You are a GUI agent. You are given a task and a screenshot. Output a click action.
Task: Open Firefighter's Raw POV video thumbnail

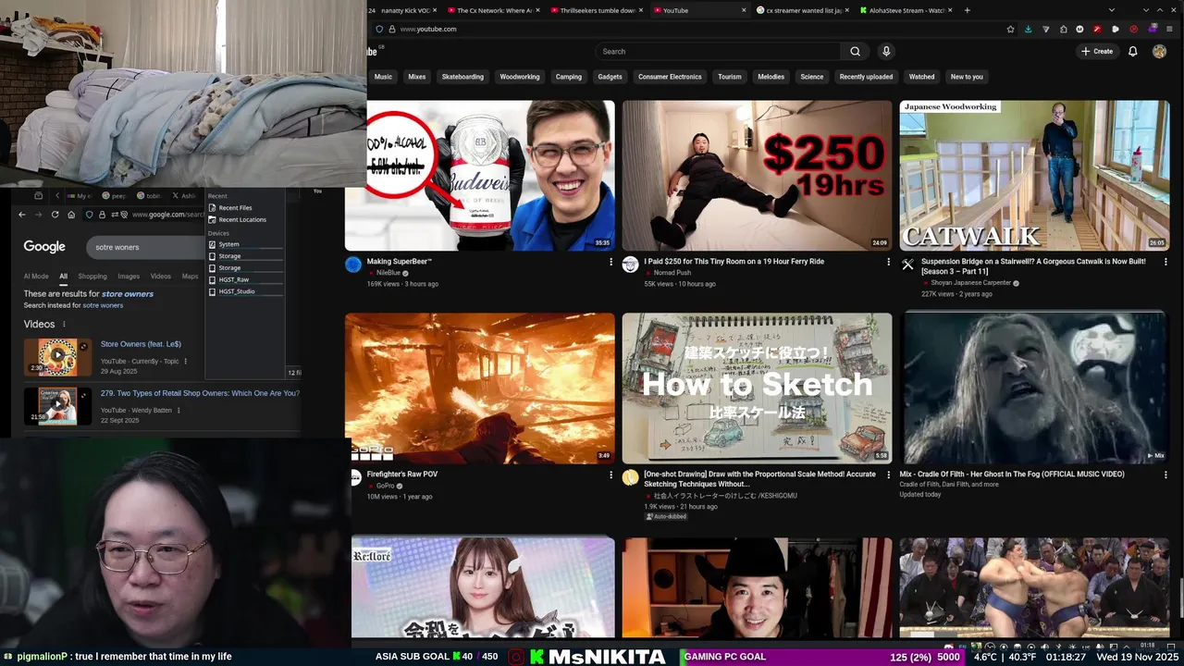(x=479, y=388)
